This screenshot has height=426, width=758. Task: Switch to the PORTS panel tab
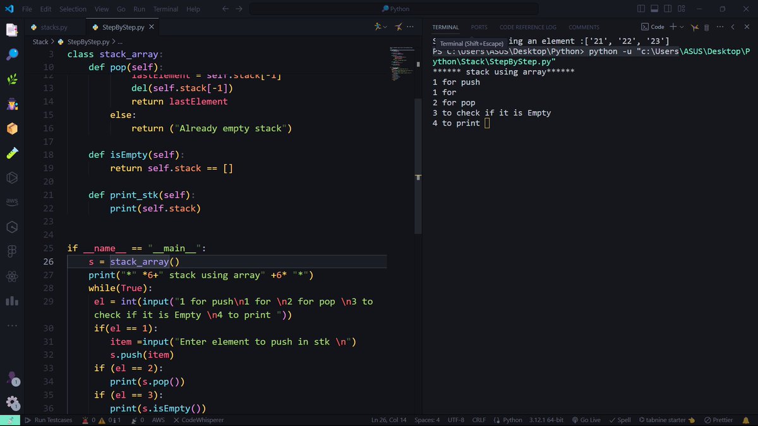click(479, 27)
